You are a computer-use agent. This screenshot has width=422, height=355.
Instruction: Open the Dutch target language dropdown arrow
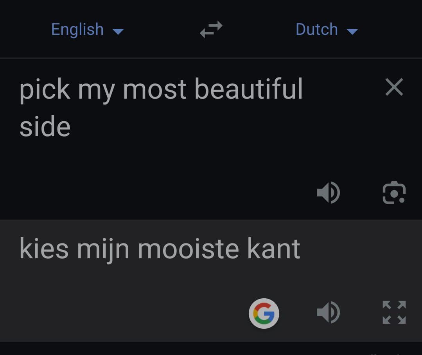point(352,31)
